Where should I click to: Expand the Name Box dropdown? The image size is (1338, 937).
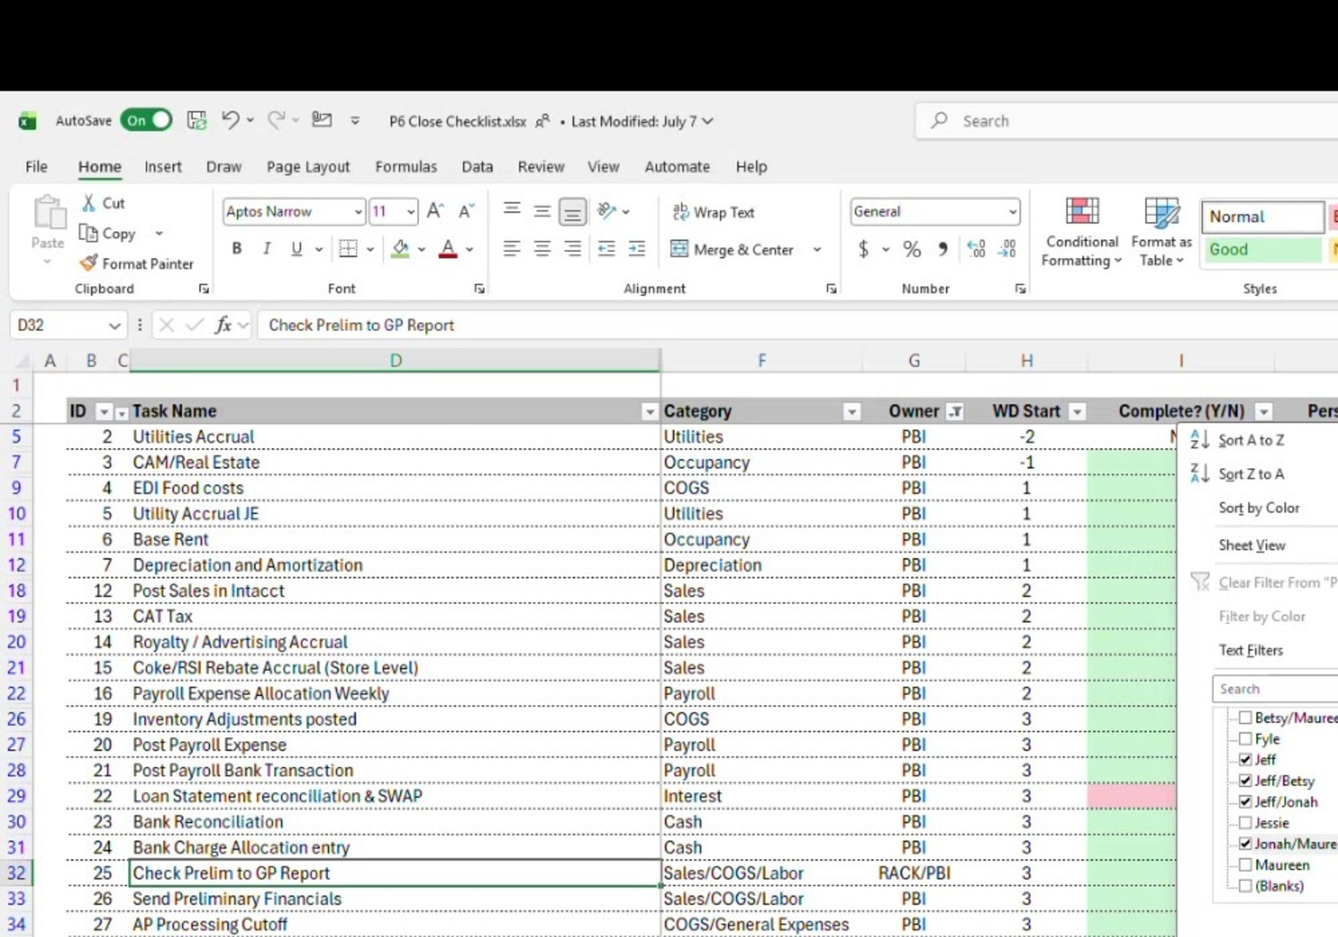tap(114, 325)
